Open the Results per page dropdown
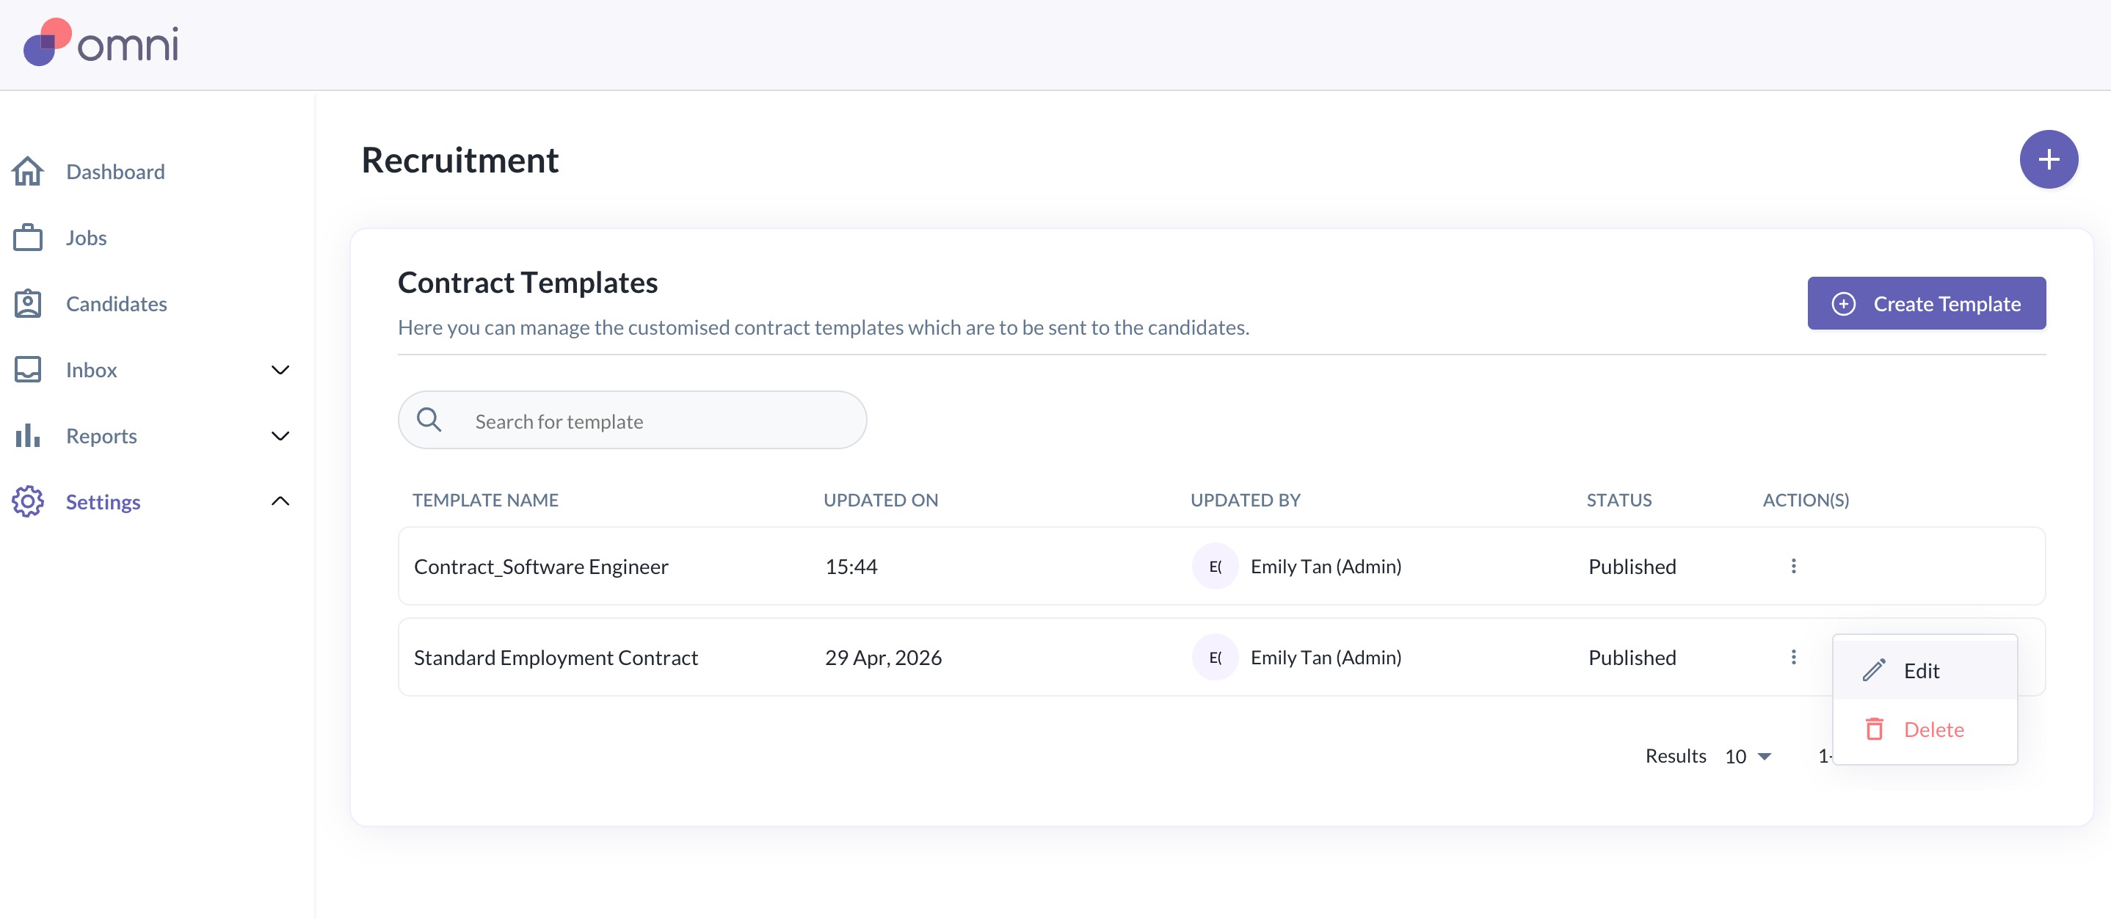Screen dimensions: 2111x919 pos(1748,756)
